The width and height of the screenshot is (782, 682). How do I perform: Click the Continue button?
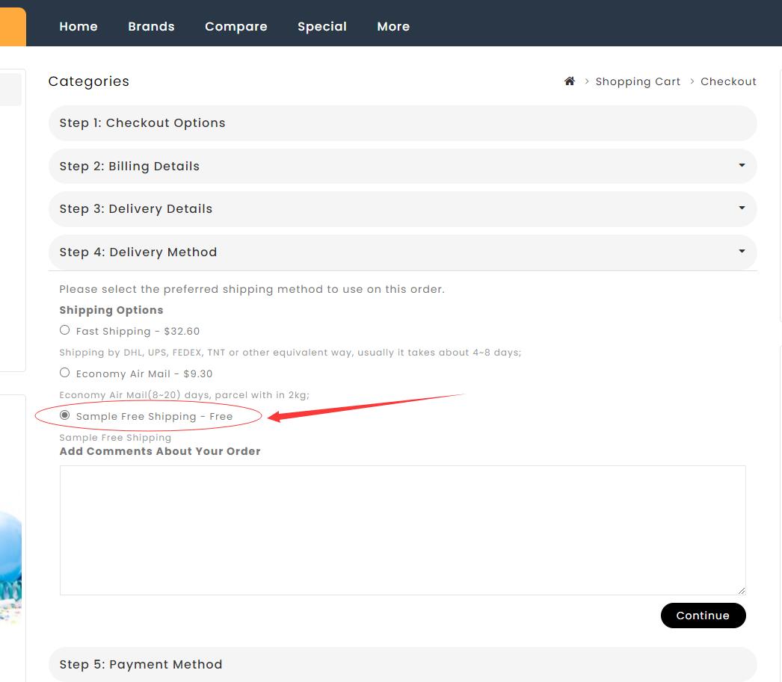tap(704, 616)
